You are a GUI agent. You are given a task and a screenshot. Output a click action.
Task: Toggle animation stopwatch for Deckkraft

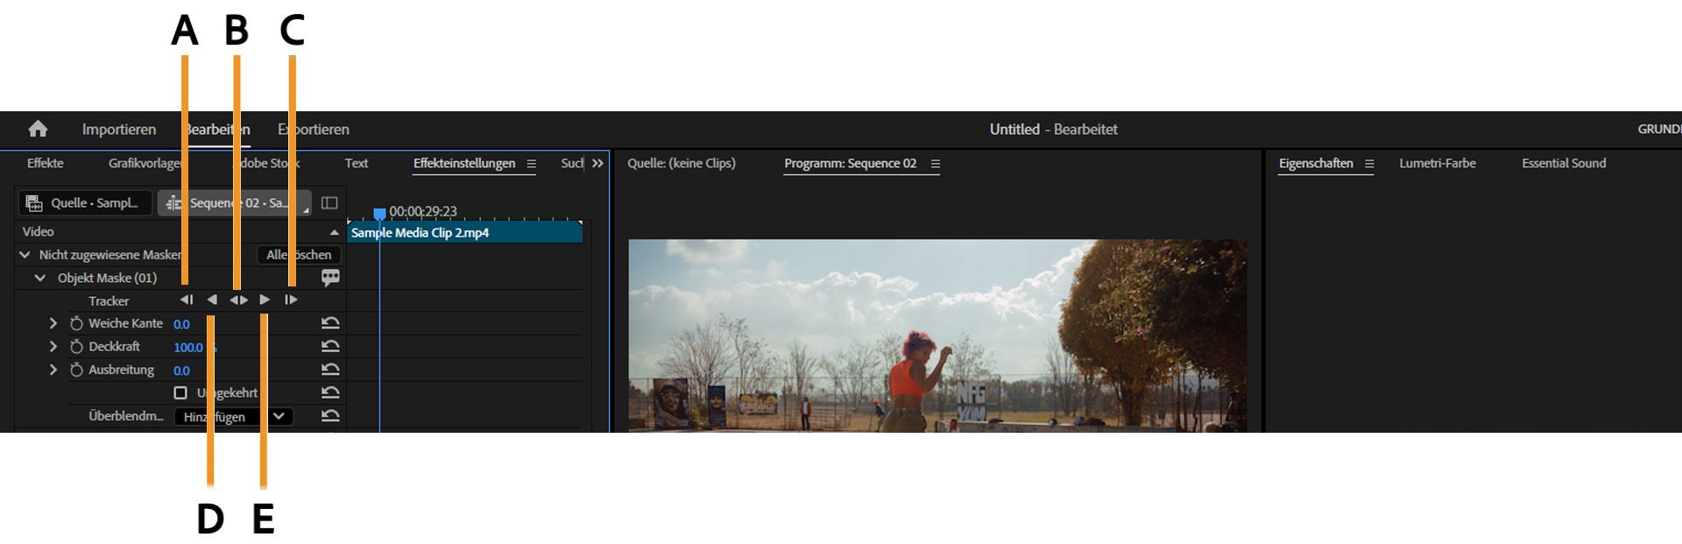(x=76, y=346)
